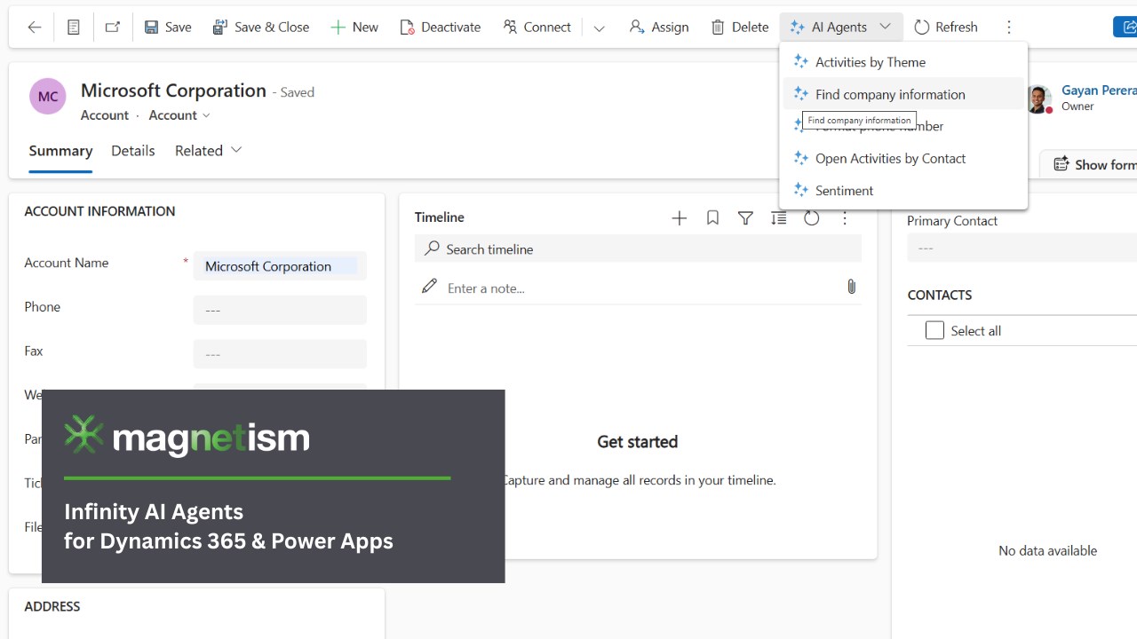1137x639 pixels.
Task: Open timeline more commands menu
Action: click(845, 218)
